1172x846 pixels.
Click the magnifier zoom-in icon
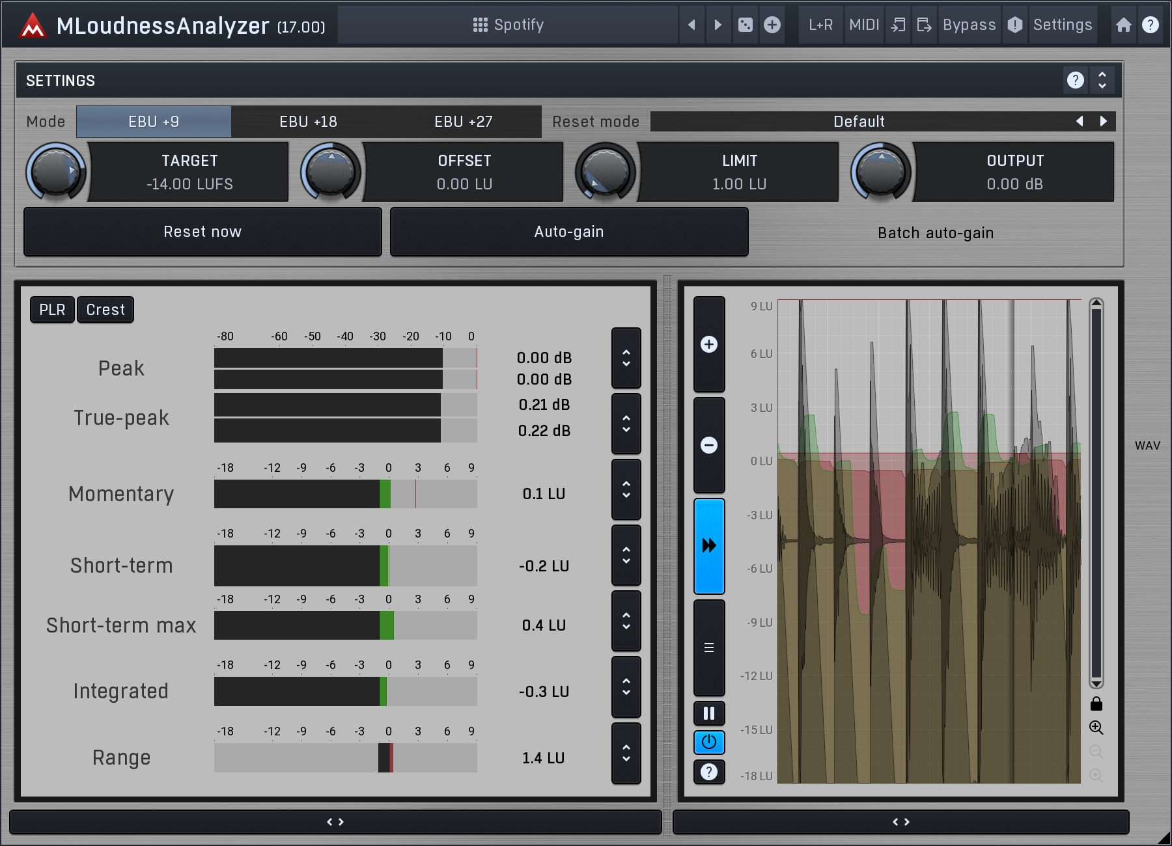[1096, 728]
